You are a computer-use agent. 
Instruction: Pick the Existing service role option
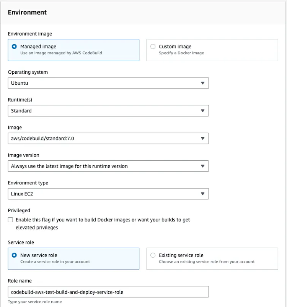[x=153, y=255]
